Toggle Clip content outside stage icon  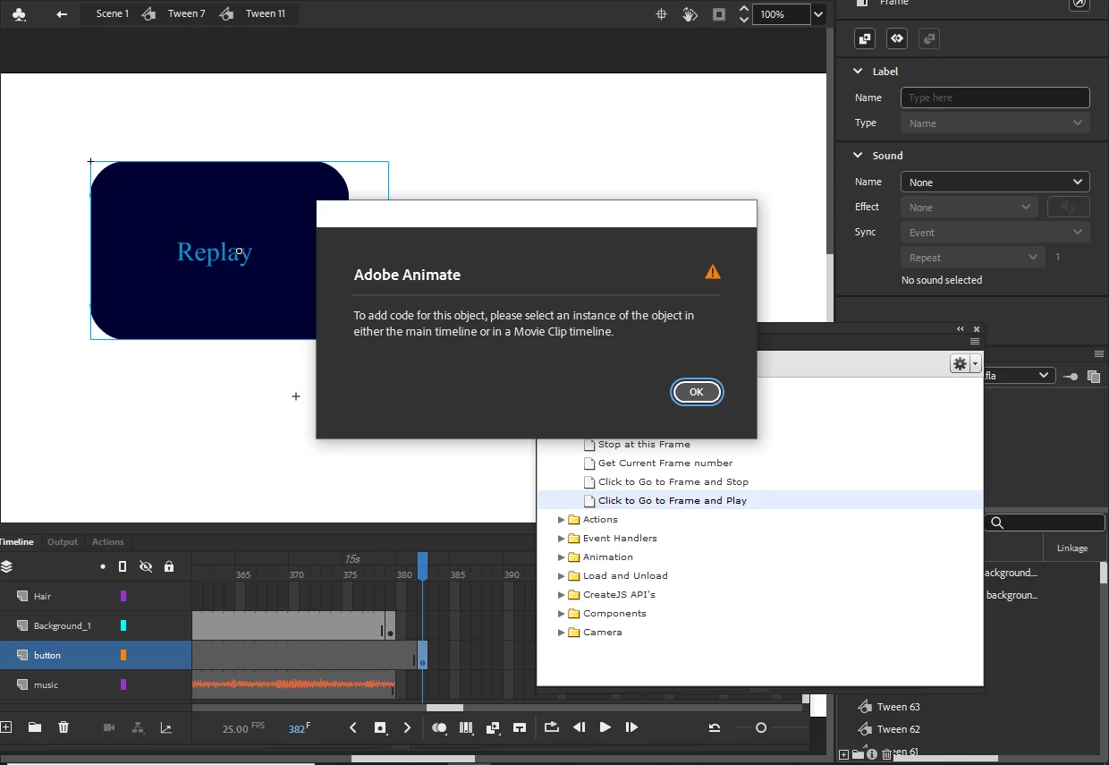point(719,14)
